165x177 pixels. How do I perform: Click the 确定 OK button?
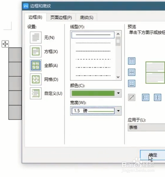(x=153, y=155)
